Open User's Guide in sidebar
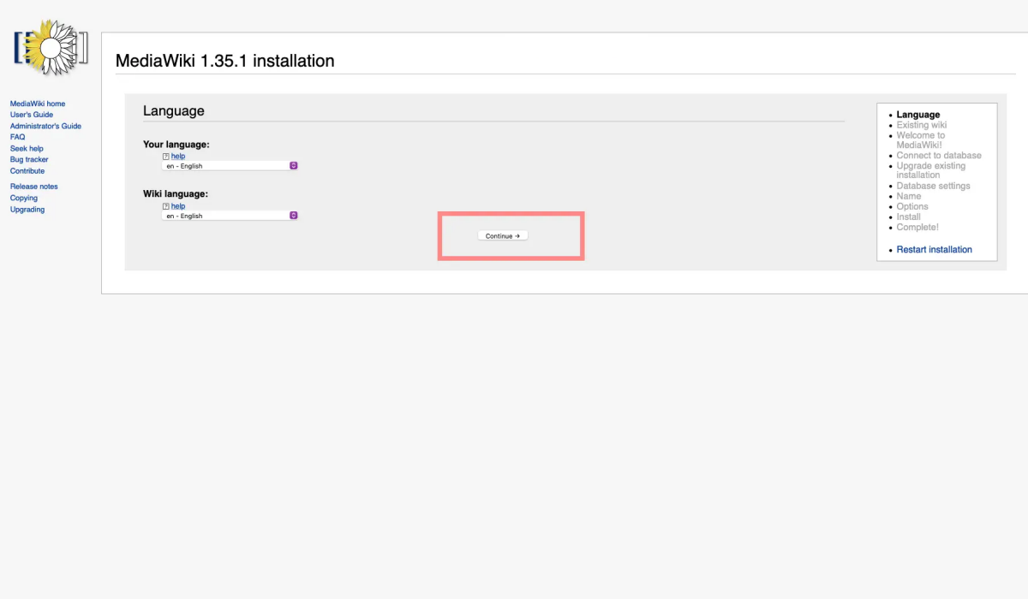 tap(32, 115)
